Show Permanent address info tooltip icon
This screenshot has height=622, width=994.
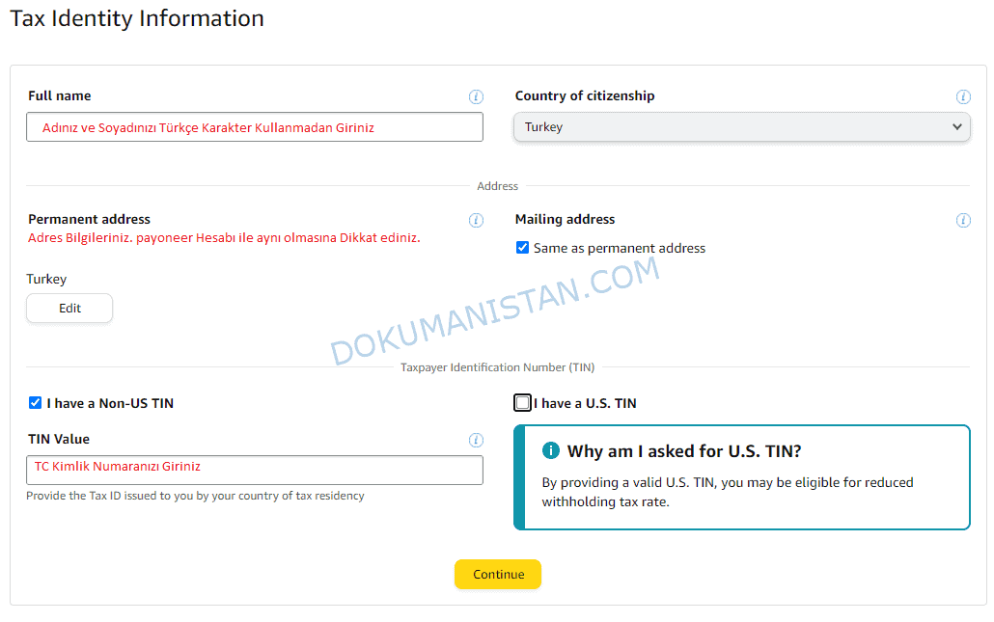(x=476, y=220)
